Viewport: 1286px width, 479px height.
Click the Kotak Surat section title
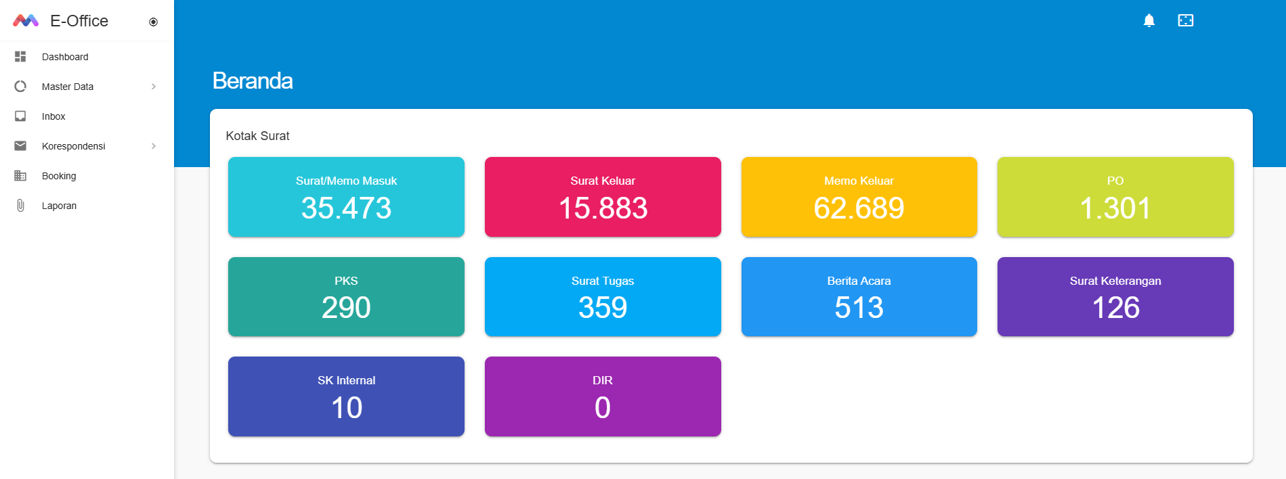click(x=257, y=136)
